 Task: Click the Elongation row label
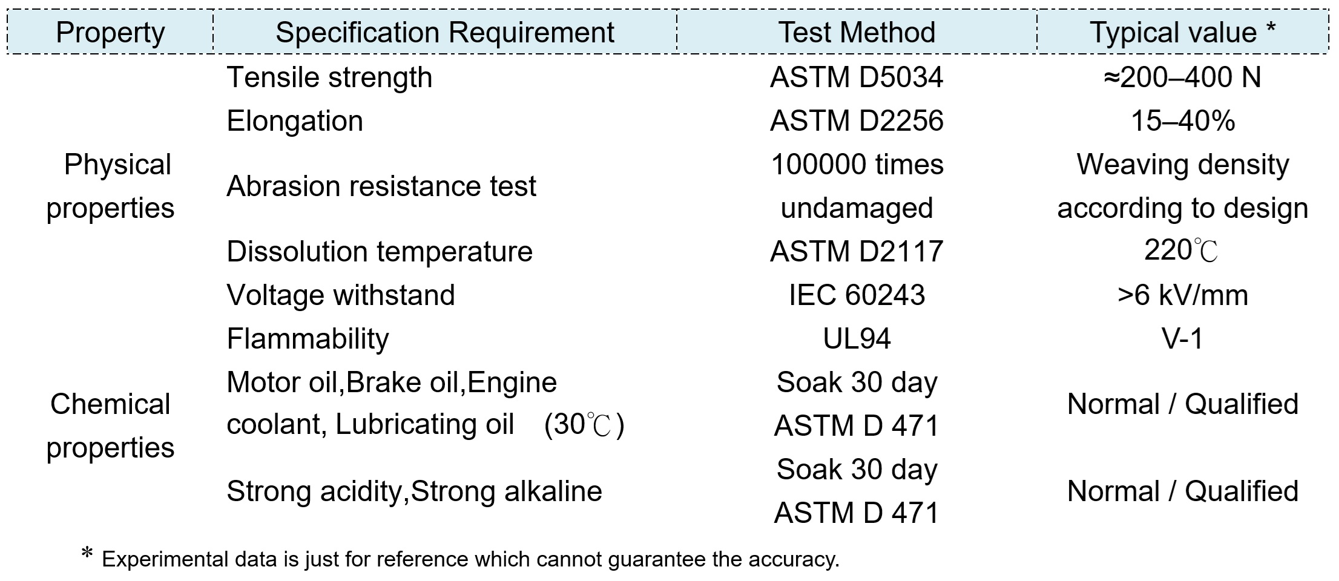[x=295, y=121]
